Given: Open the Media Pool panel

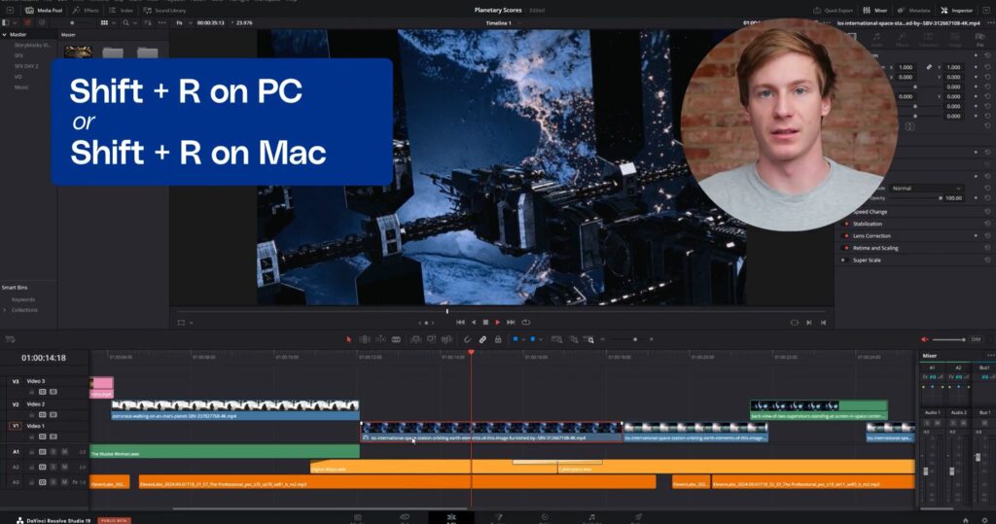Looking at the screenshot, I should pos(43,10).
